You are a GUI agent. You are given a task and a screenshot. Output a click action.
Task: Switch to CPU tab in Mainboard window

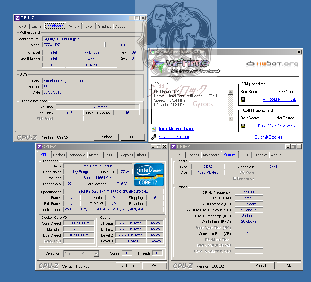(x=23, y=26)
